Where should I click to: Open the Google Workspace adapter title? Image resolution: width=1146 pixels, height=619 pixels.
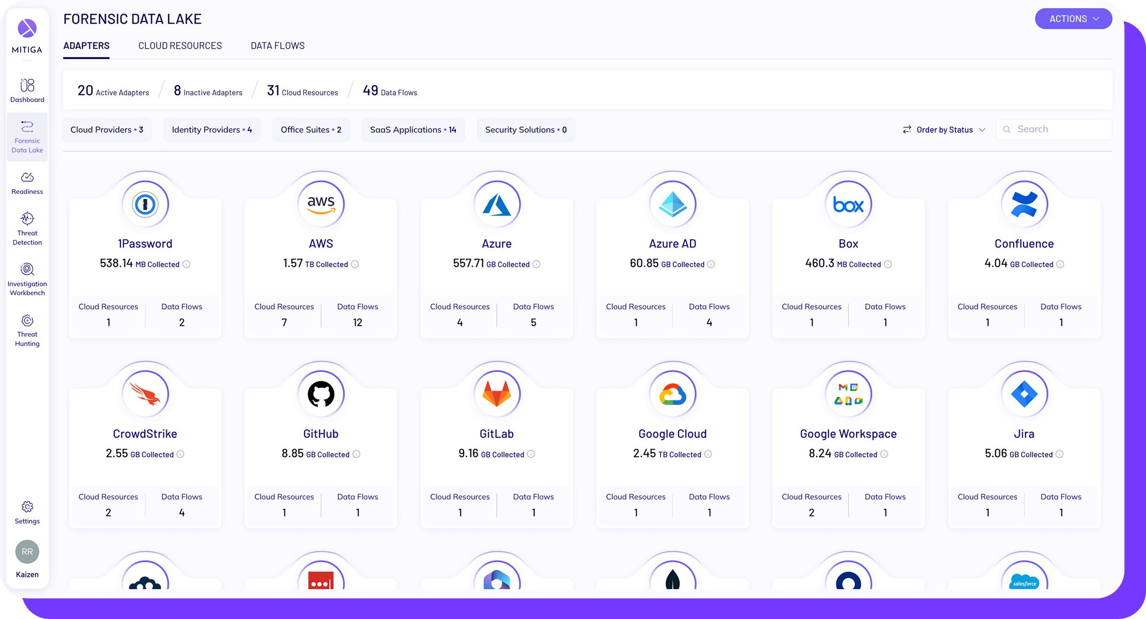click(848, 434)
